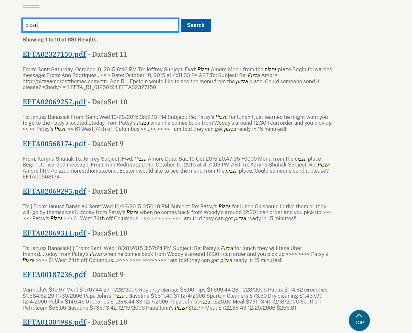
Task: Click the snippet starting "From: Sent: Saturday, October 10, 2015"
Action: pyautogui.click(x=177, y=78)
